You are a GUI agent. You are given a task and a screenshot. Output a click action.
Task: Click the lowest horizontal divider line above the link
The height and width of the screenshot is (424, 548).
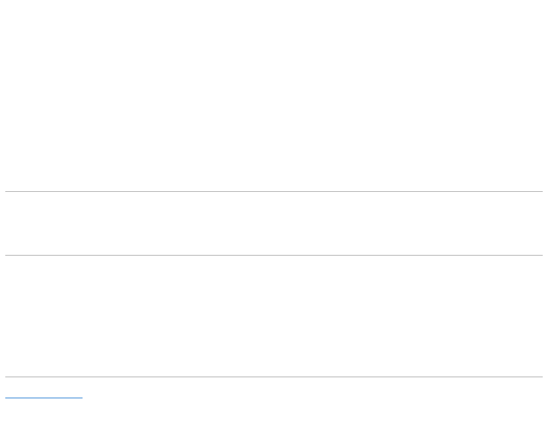(274, 377)
